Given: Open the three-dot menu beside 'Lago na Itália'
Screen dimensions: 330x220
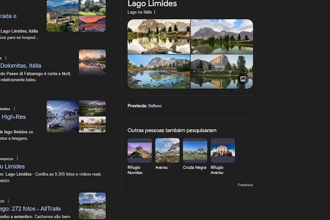Looking at the screenshot, I should [155, 12].
